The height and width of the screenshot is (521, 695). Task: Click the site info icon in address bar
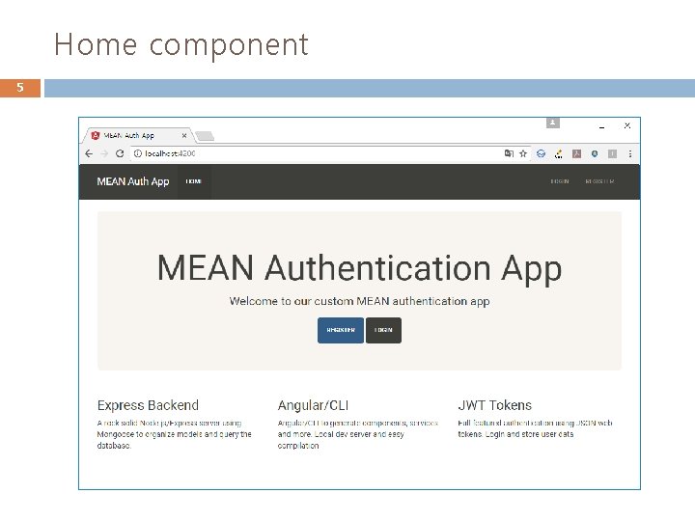tap(138, 153)
